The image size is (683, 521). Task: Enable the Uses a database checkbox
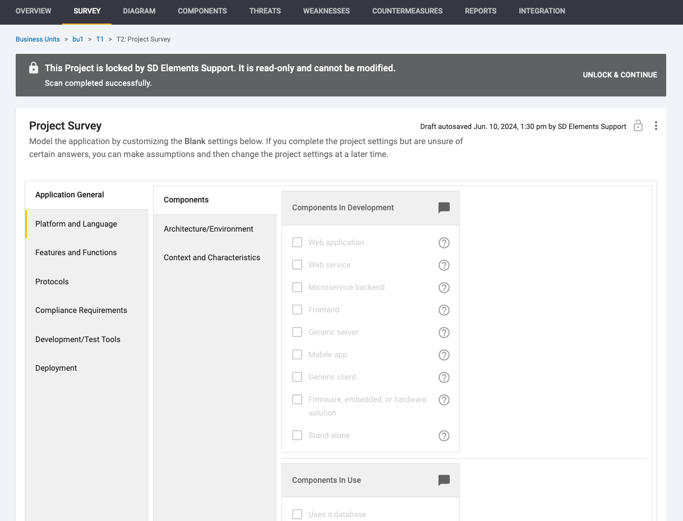[x=297, y=514]
